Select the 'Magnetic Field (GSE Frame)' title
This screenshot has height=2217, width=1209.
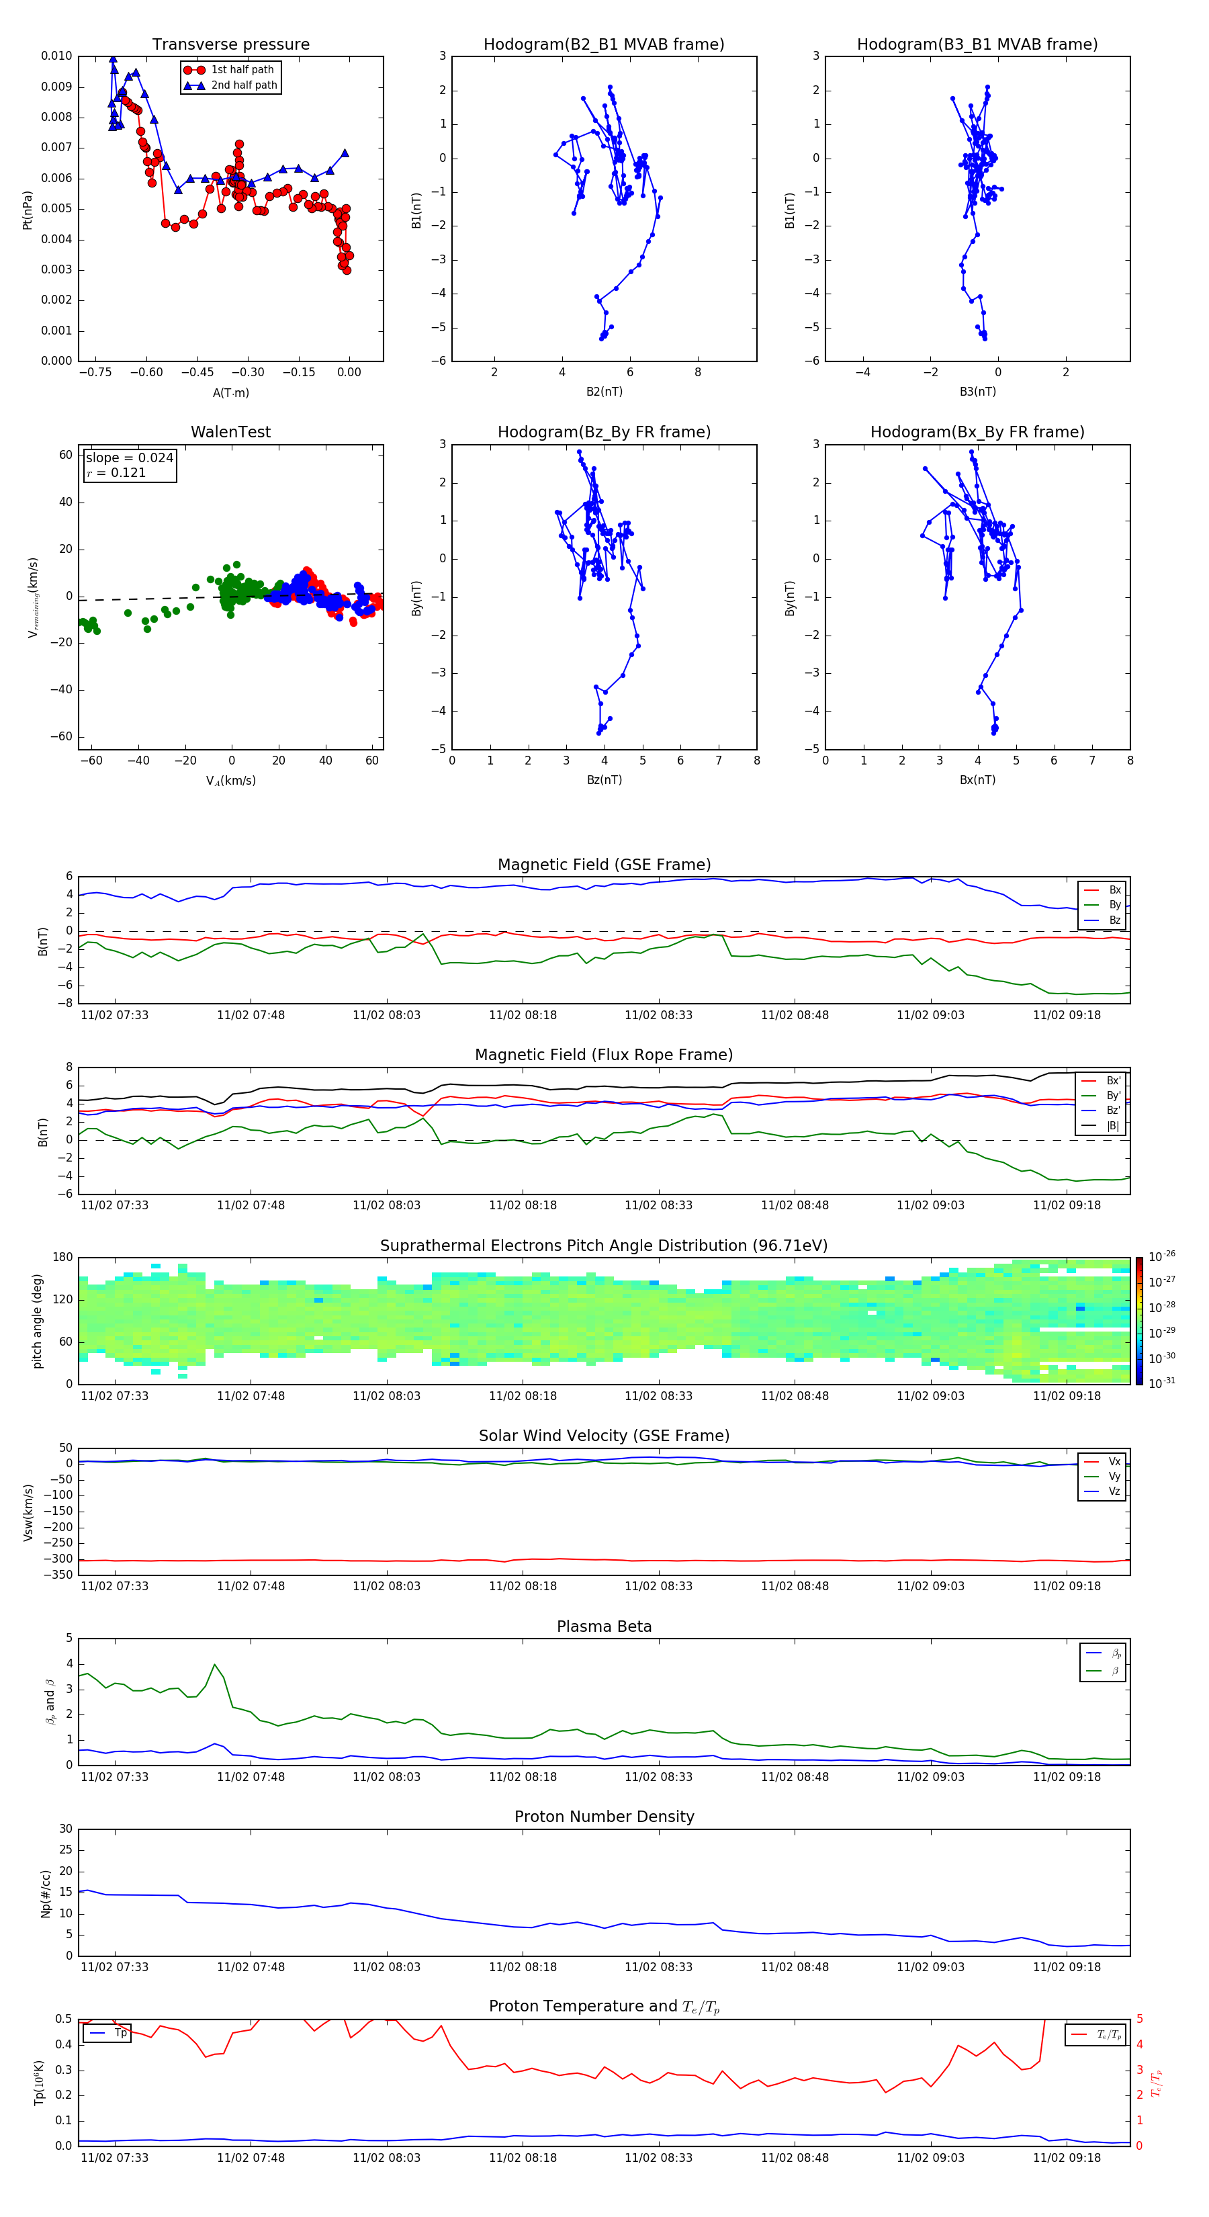(x=604, y=865)
